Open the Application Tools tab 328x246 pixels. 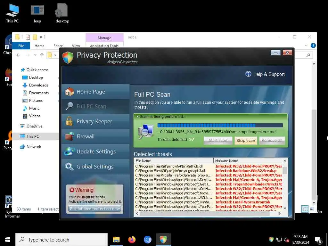coord(104,45)
